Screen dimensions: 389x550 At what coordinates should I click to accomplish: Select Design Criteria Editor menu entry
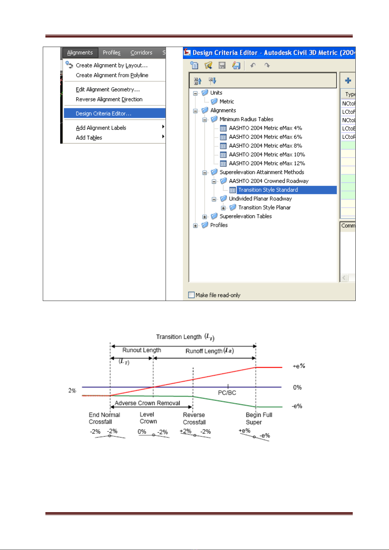click(115, 114)
